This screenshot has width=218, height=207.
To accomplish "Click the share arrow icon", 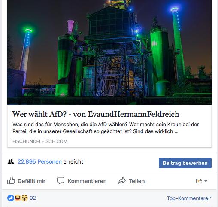I will 122,180.
